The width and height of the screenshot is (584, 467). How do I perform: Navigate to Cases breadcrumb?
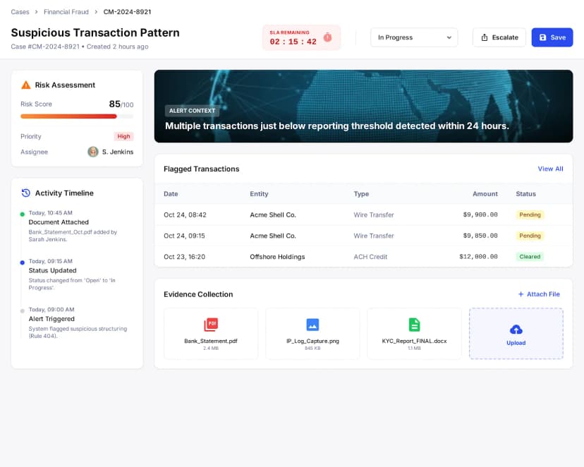(20, 12)
